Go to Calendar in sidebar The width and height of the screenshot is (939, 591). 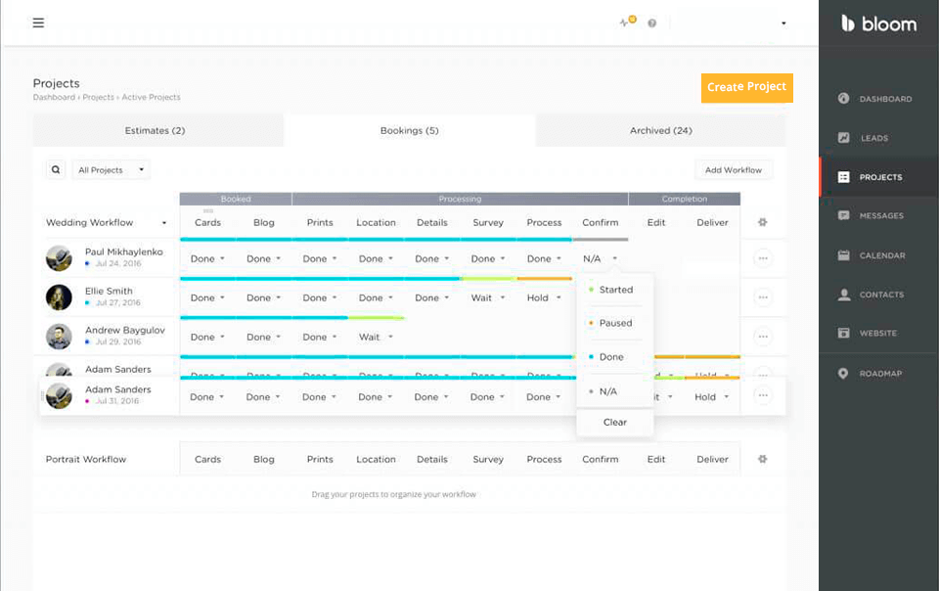880,255
